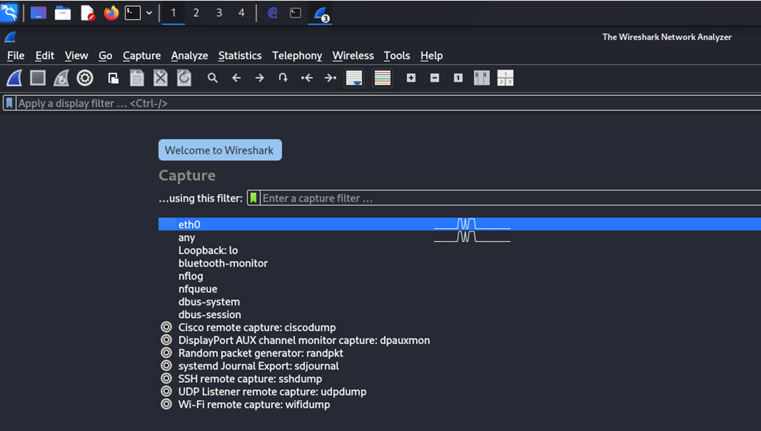Image resolution: width=761 pixels, height=431 pixels.
Task: Open settings gear for DisplayPort AUX monitor
Action: pos(167,340)
